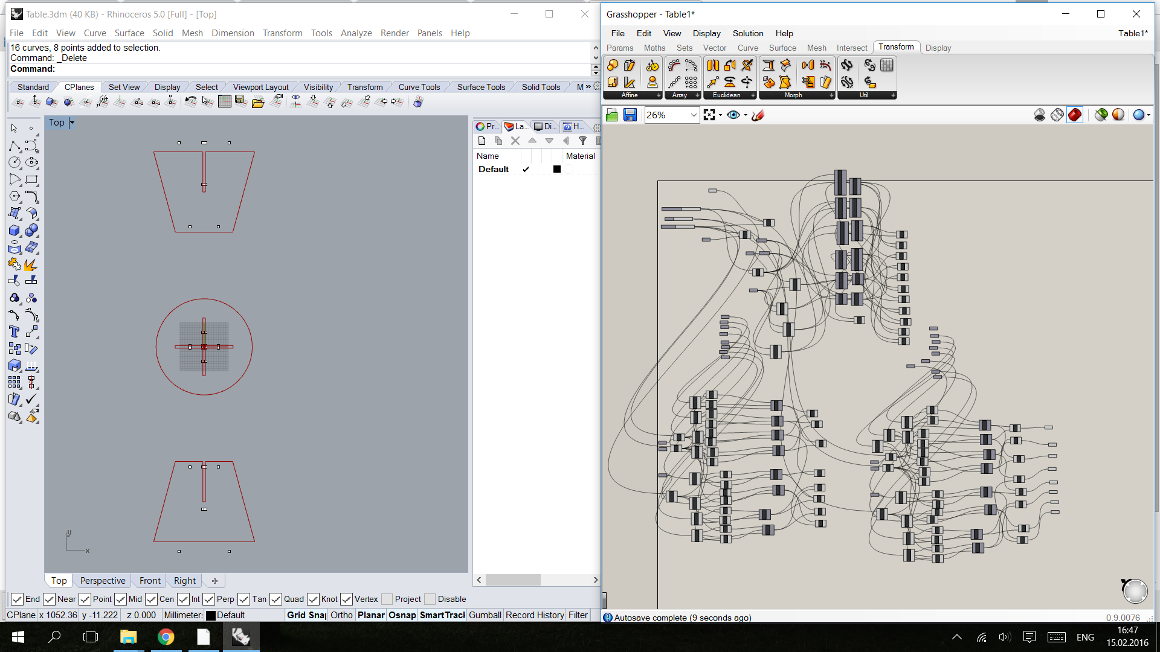This screenshot has width=1160, height=652.
Task: Uncheck the Quad osnap checkbox
Action: (x=275, y=599)
